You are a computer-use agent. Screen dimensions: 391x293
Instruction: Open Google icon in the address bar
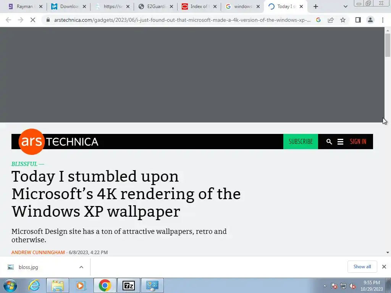pyautogui.click(x=318, y=20)
